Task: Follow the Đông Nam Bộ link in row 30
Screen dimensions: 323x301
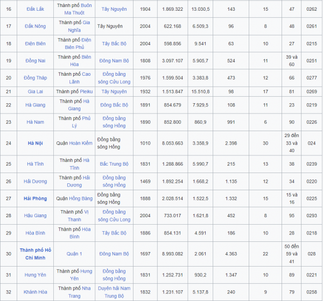Action: click(x=114, y=254)
